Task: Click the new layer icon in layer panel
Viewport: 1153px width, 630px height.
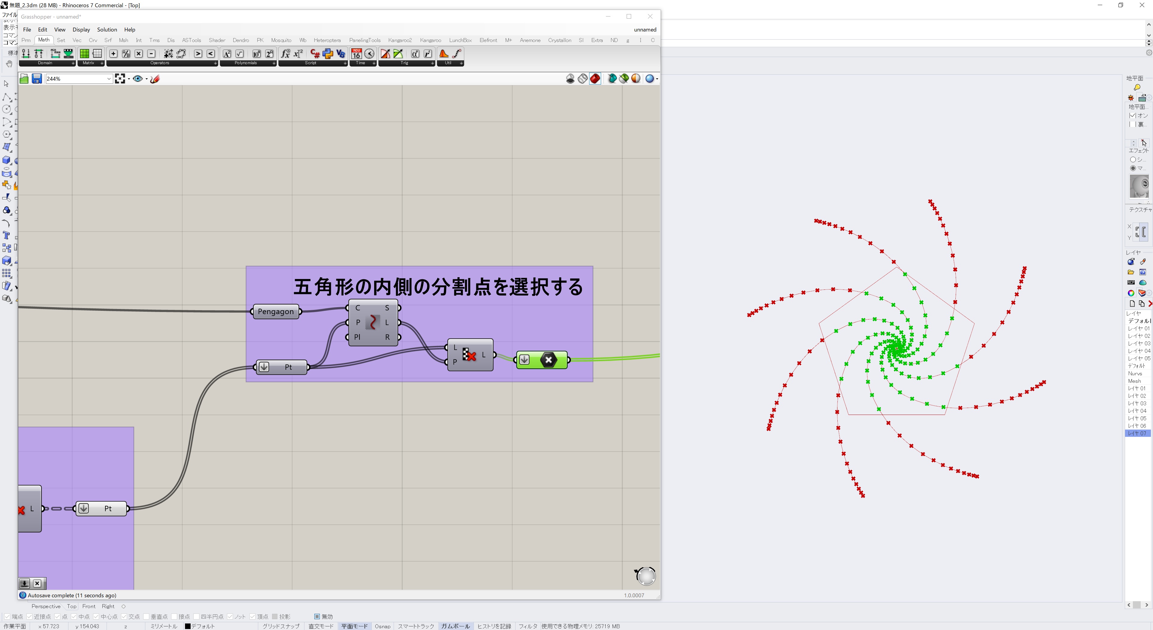Action: (1132, 304)
